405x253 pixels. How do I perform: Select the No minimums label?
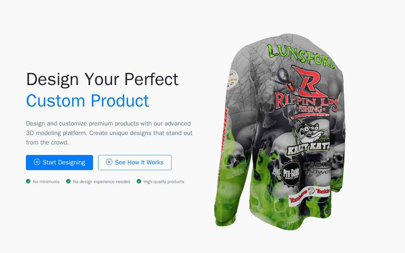[46, 182]
